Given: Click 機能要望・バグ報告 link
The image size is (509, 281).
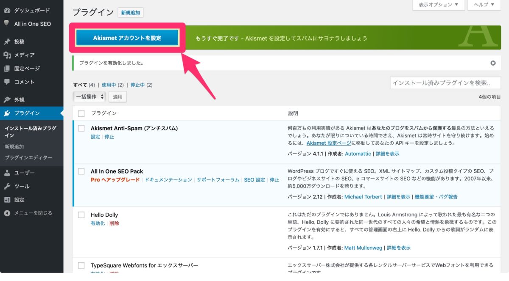Looking at the screenshot, I should pyautogui.click(x=436, y=197).
